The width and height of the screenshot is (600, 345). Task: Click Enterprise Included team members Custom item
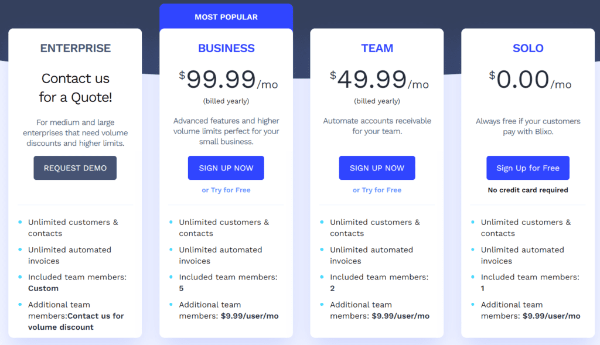(x=77, y=282)
